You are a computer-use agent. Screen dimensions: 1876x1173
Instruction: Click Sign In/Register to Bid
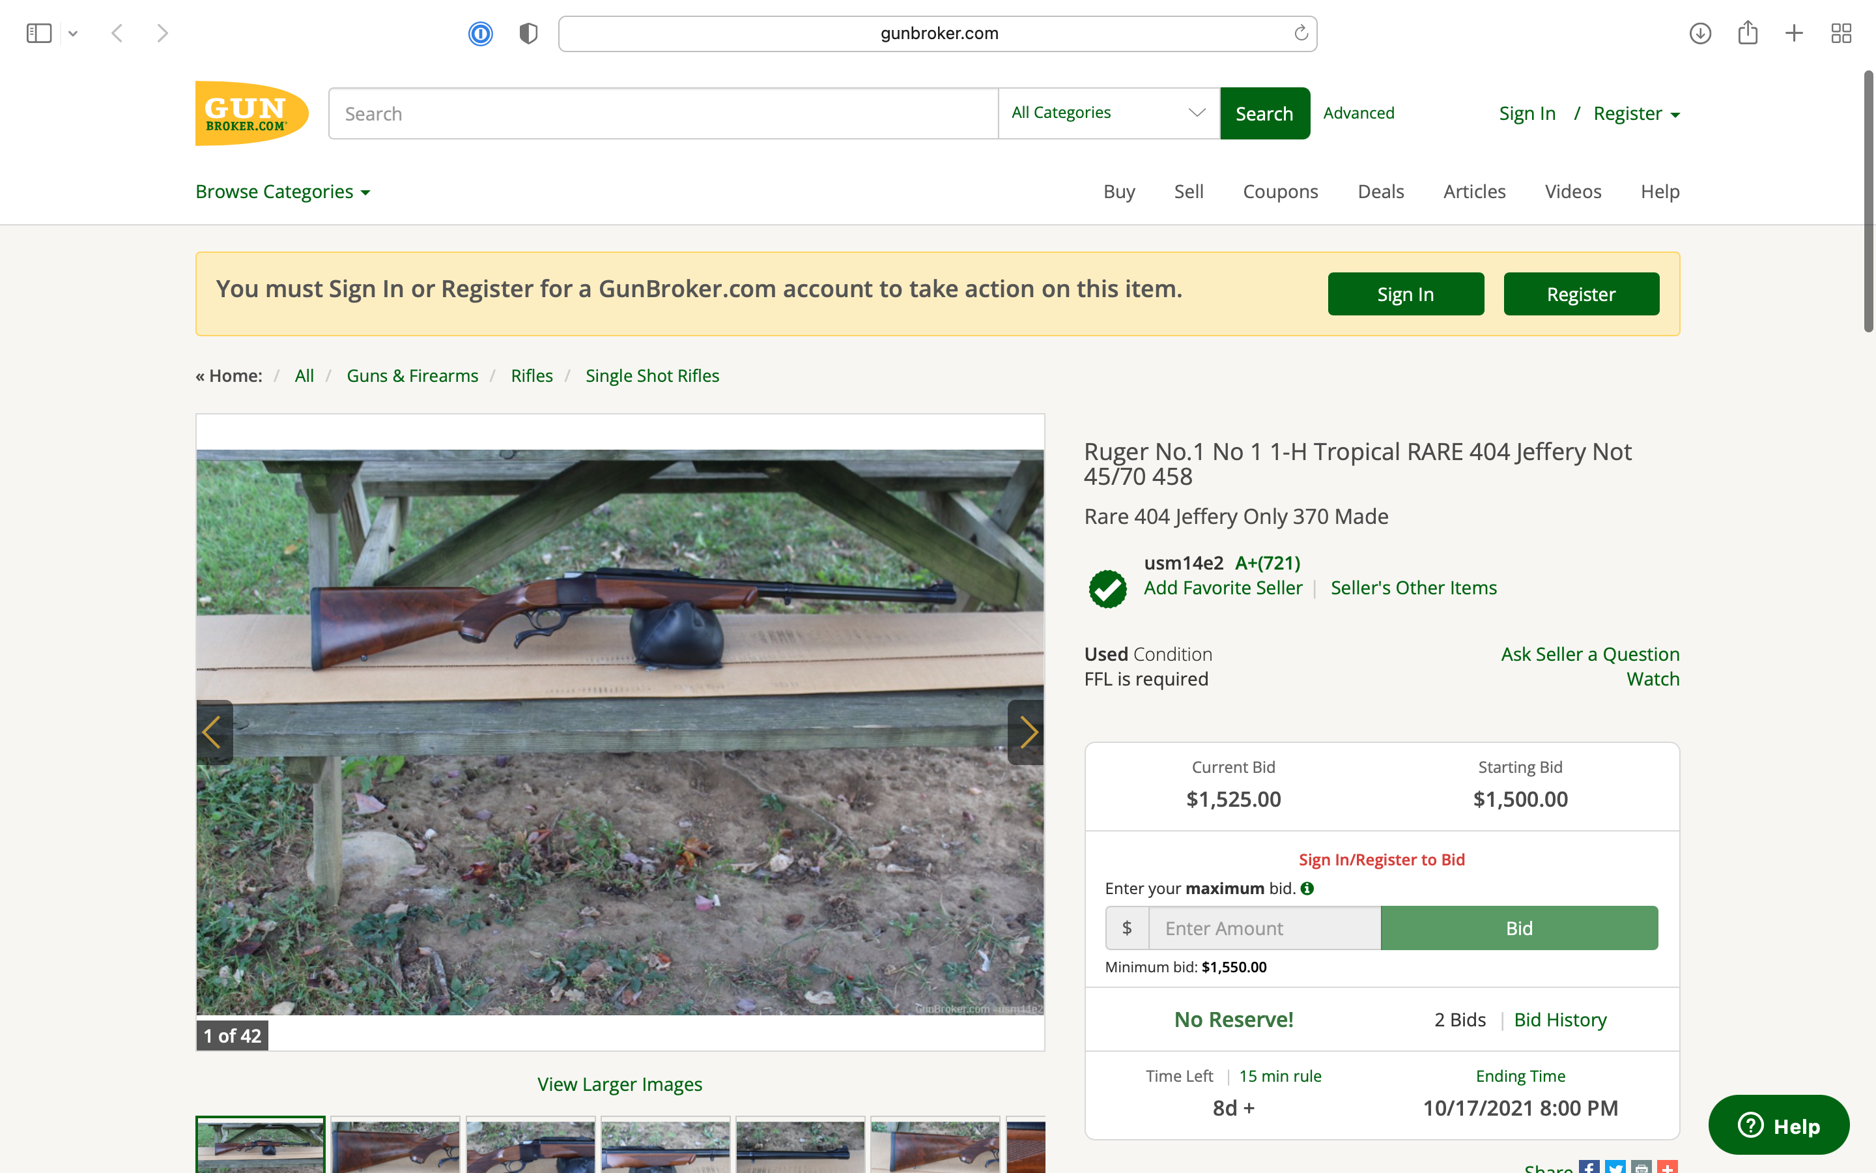tap(1382, 860)
